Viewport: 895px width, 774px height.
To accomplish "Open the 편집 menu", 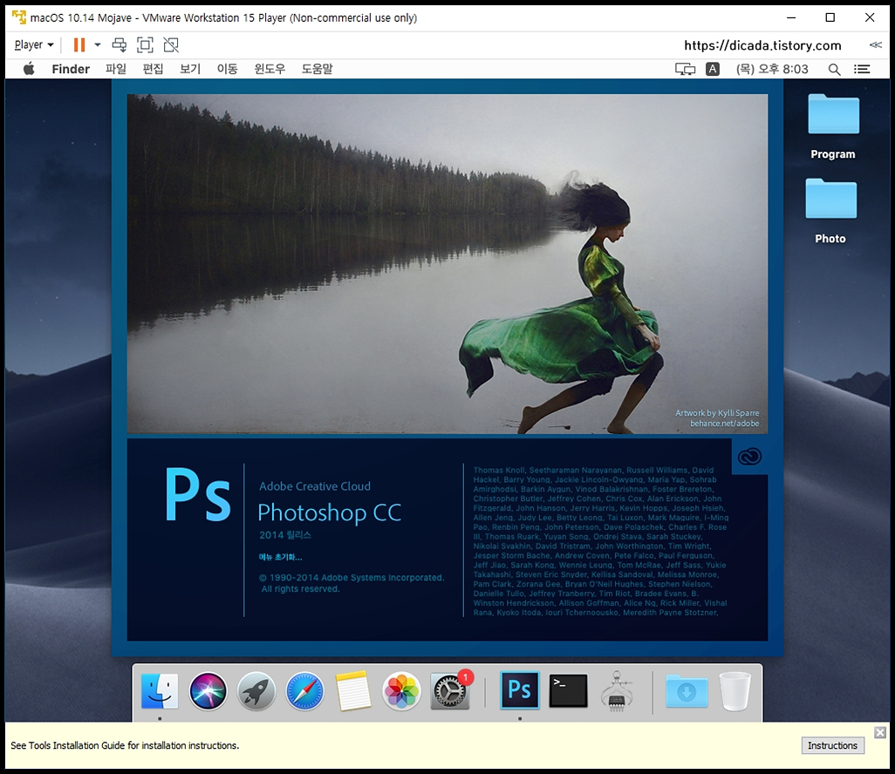I will tap(153, 69).
